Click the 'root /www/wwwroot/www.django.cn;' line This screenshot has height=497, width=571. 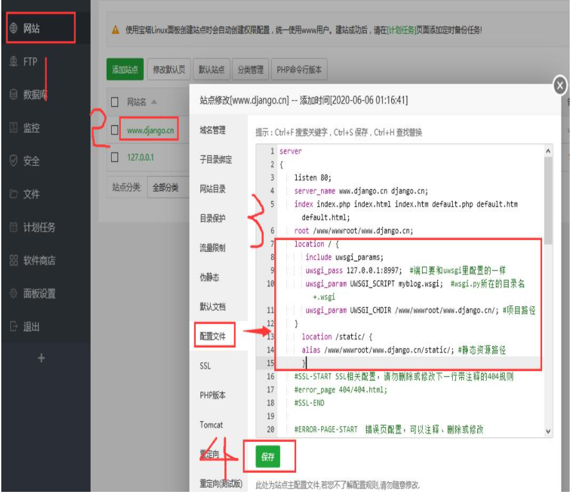pos(354,231)
